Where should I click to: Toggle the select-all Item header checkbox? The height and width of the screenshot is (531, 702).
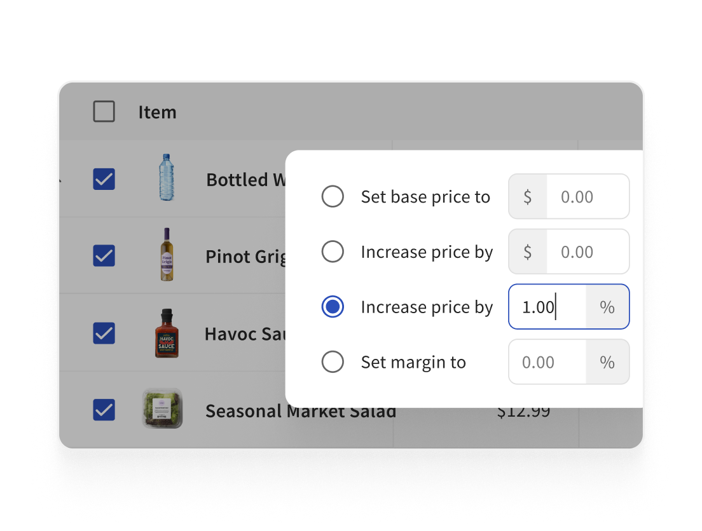(104, 111)
